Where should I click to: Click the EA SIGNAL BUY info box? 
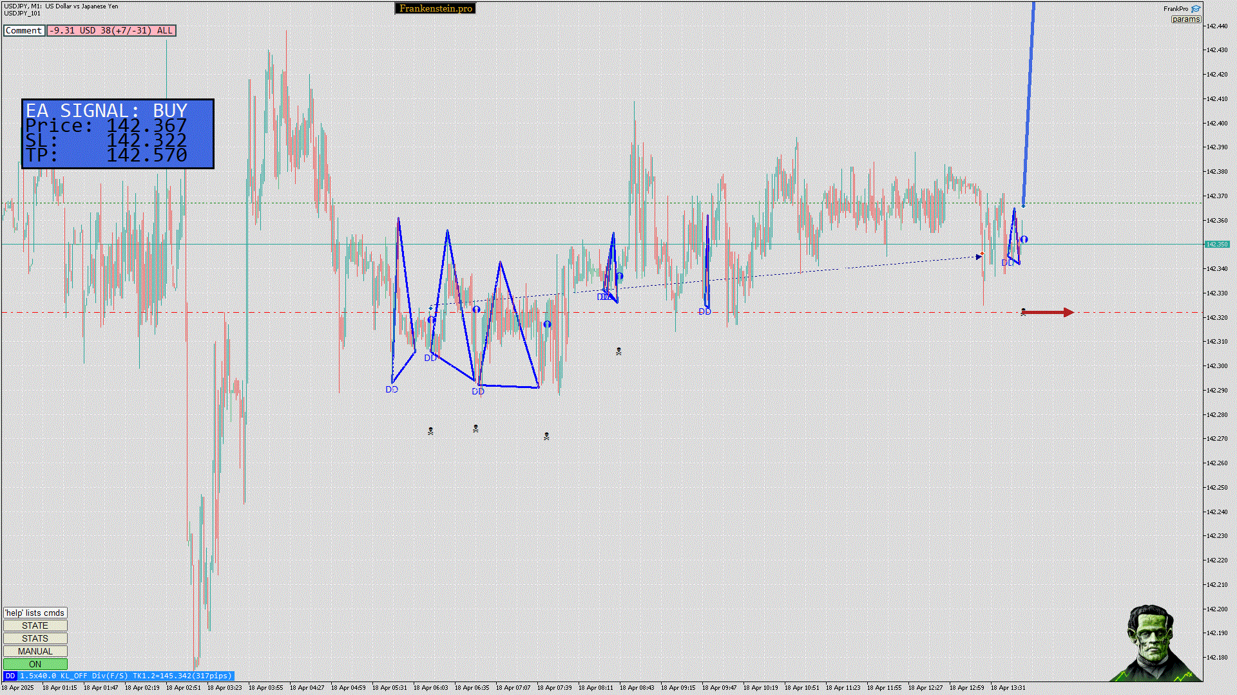[x=118, y=134]
